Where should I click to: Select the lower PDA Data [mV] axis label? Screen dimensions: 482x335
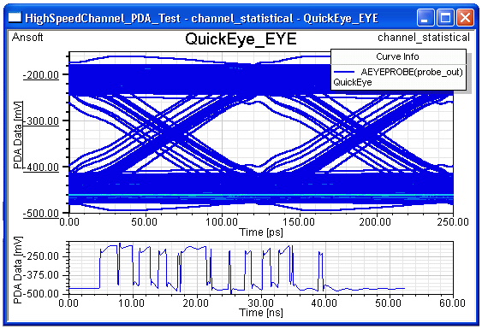(x=18, y=270)
